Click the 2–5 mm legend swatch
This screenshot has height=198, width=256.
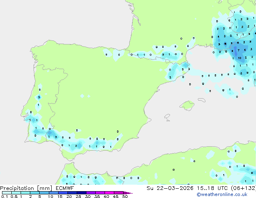[x=35, y=193]
